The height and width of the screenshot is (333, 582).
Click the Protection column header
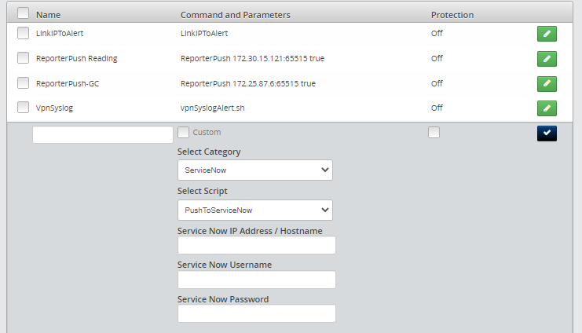(452, 15)
